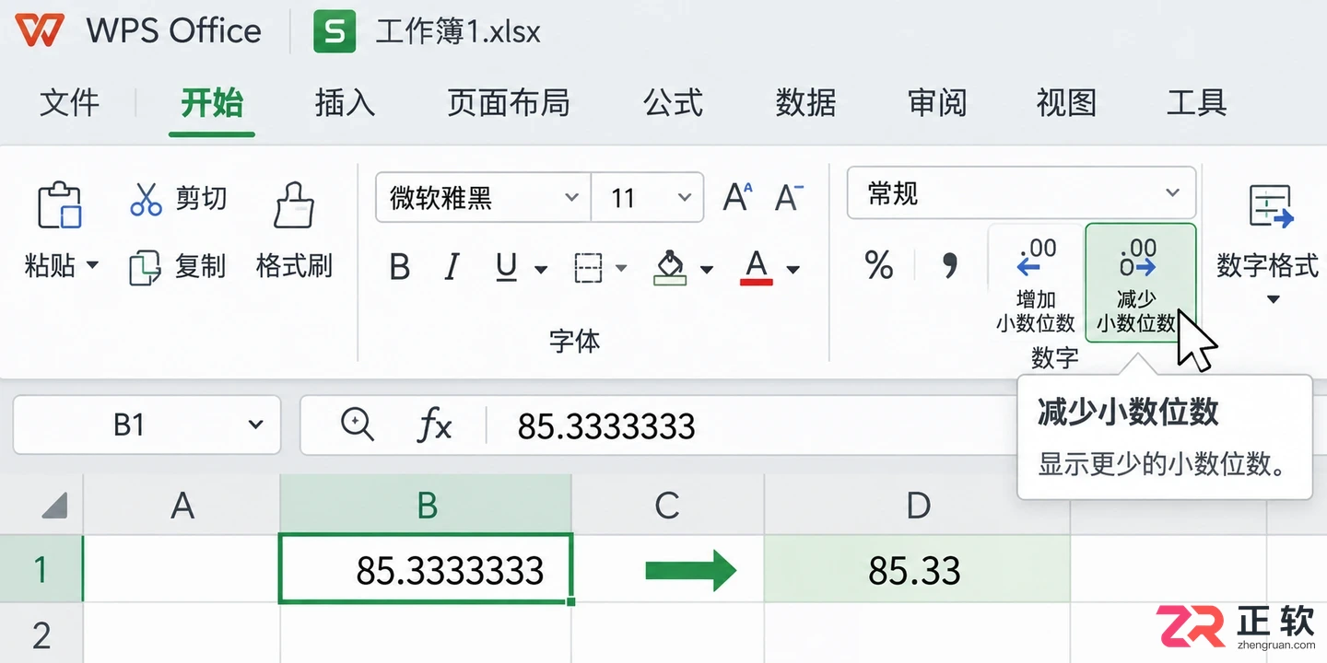Open the 常规 number format dropdown

[x=1021, y=193]
